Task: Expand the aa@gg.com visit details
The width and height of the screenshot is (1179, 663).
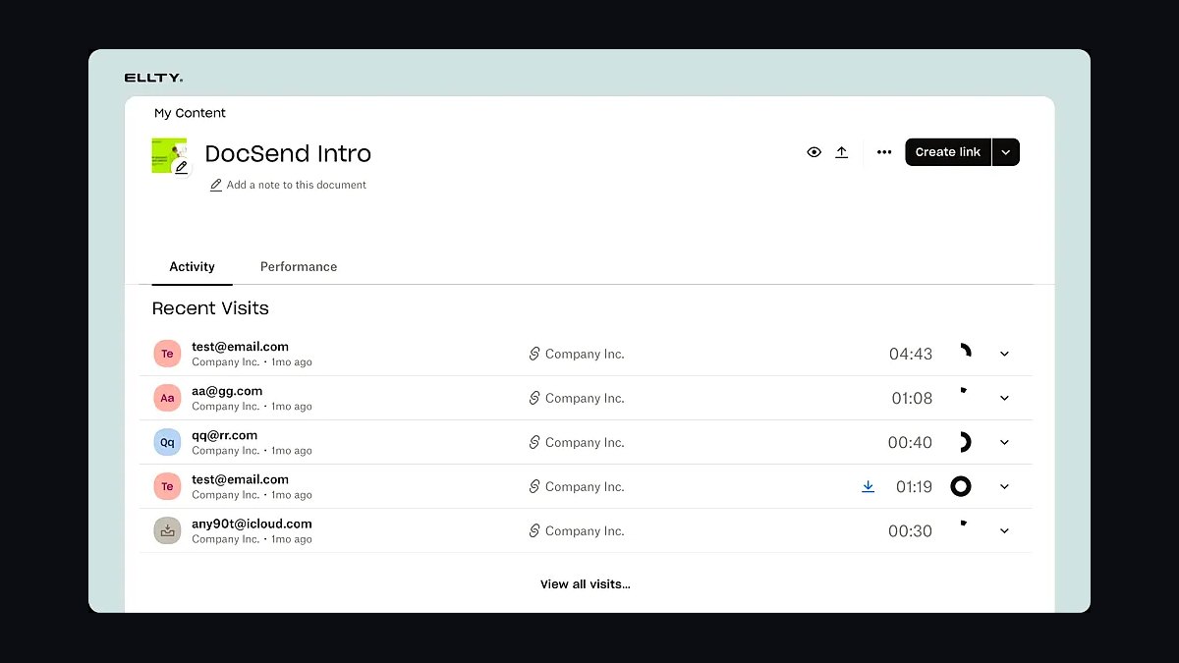Action: (1004, 398)
